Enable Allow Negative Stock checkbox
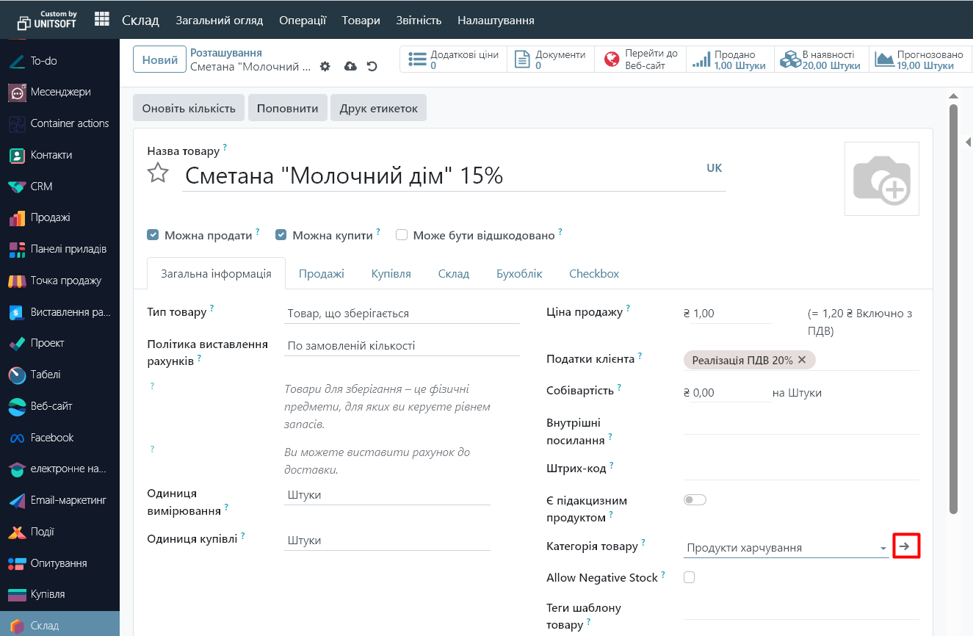 point(689,577)
